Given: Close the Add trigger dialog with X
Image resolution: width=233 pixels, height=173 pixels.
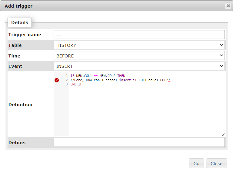Looking at the screenshot, I should (228, 6).
